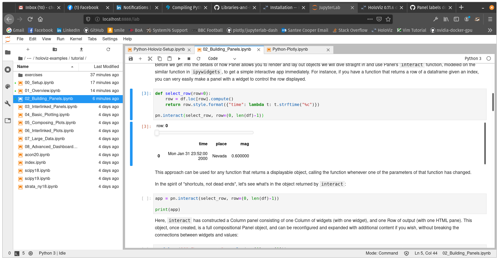Open the command palette from the sidebar
Image resolution: width=499 pixels, height=260 pixels.
[8, 87]
